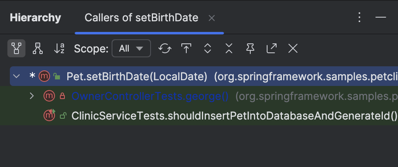Open the Hierarchy panel options menu
This screenshot has width=398, height=167.
(359, 18)
